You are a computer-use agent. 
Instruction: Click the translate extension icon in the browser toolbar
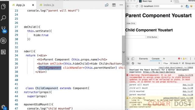coord(187,6)
